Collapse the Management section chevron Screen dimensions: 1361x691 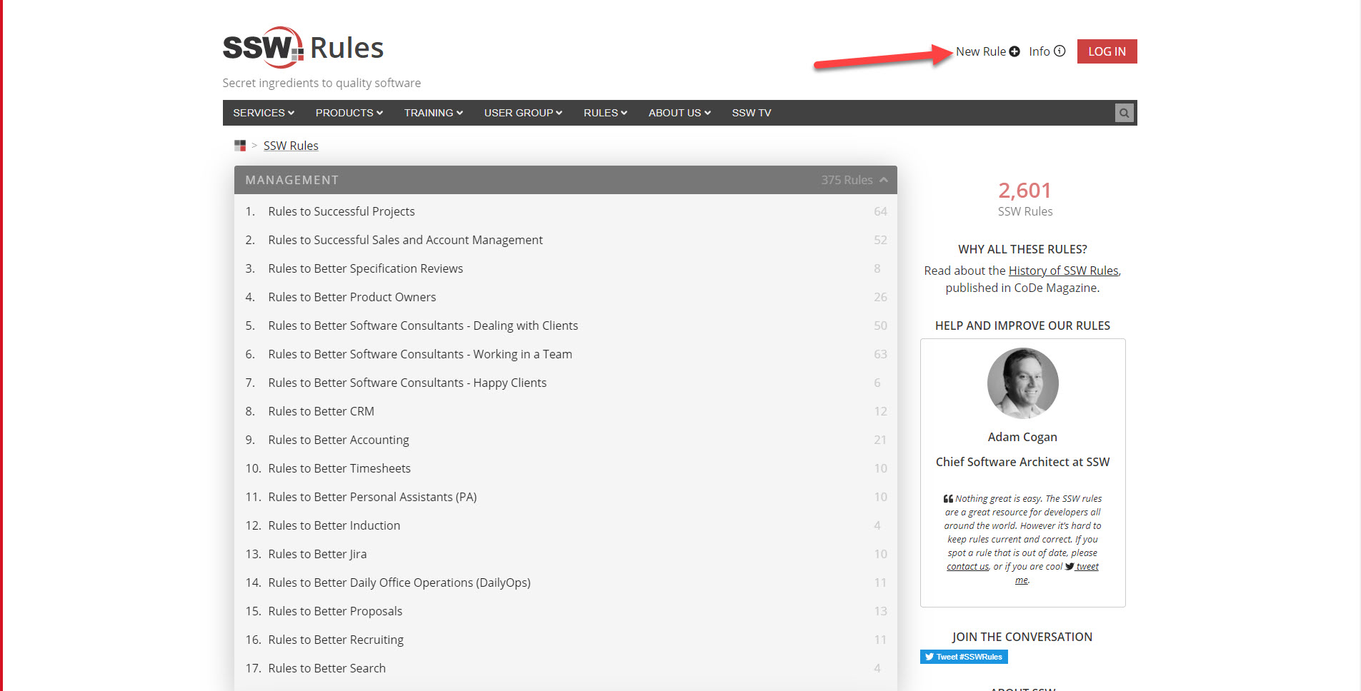(884, 180)
